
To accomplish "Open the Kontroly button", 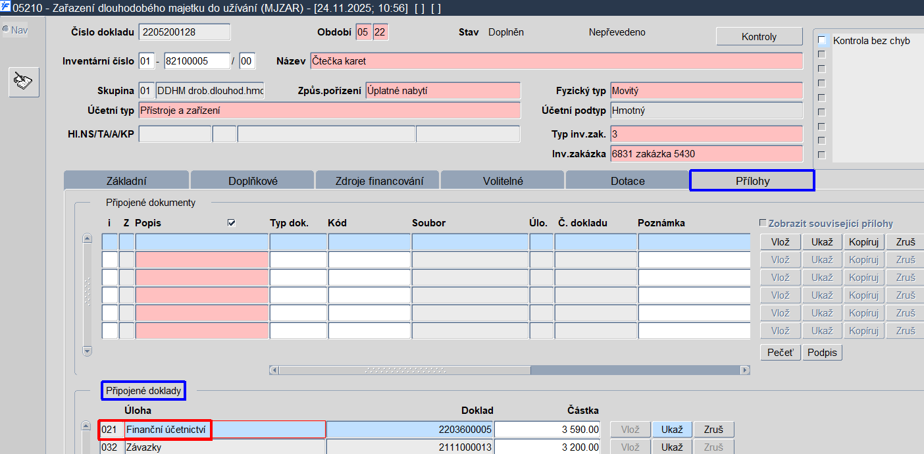I will click(759, 36).
